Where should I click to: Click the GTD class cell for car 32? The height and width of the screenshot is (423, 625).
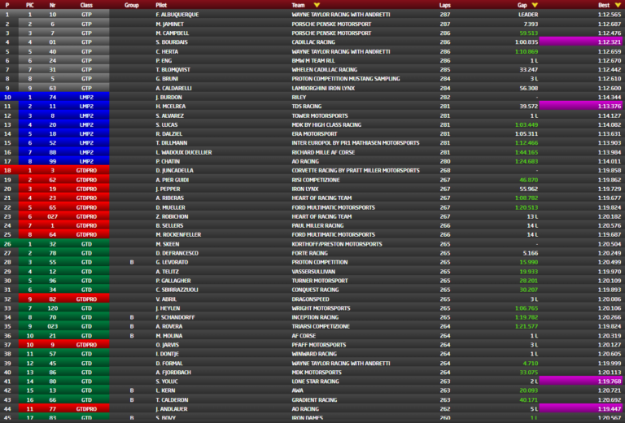tap(86, 244)
